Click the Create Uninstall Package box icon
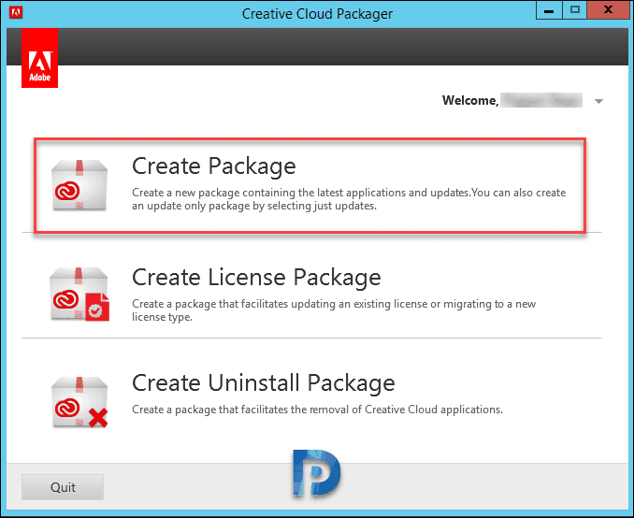This screenshot has height=518, width=634. click(x=79, y=402)
